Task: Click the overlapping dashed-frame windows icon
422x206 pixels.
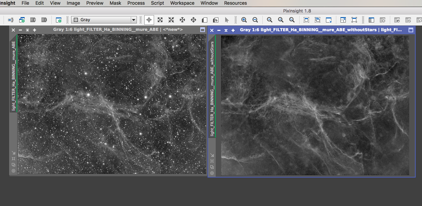Action: click(x=318, y=20)
